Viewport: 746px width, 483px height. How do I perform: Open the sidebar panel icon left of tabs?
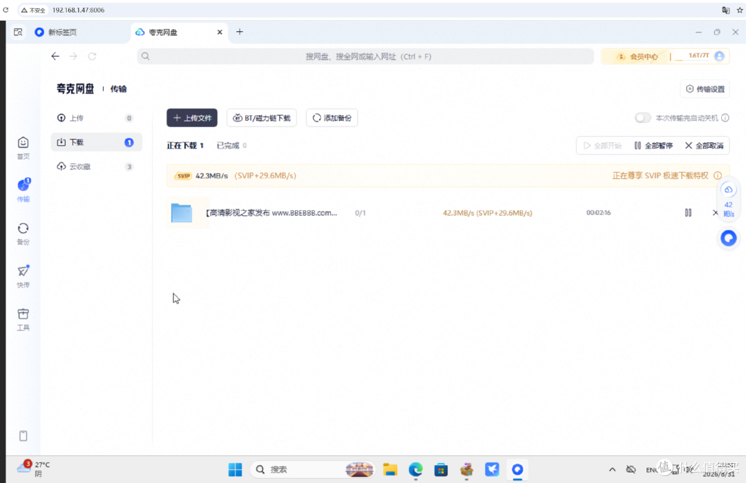point(18,32)
